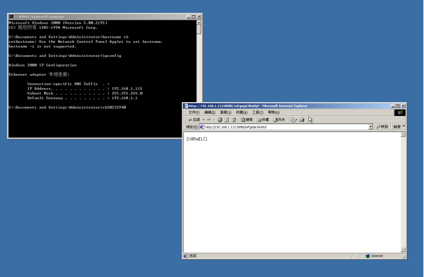Click the Stop loading icon in IE toolbar
424x277 pixels.
point(220,120)
